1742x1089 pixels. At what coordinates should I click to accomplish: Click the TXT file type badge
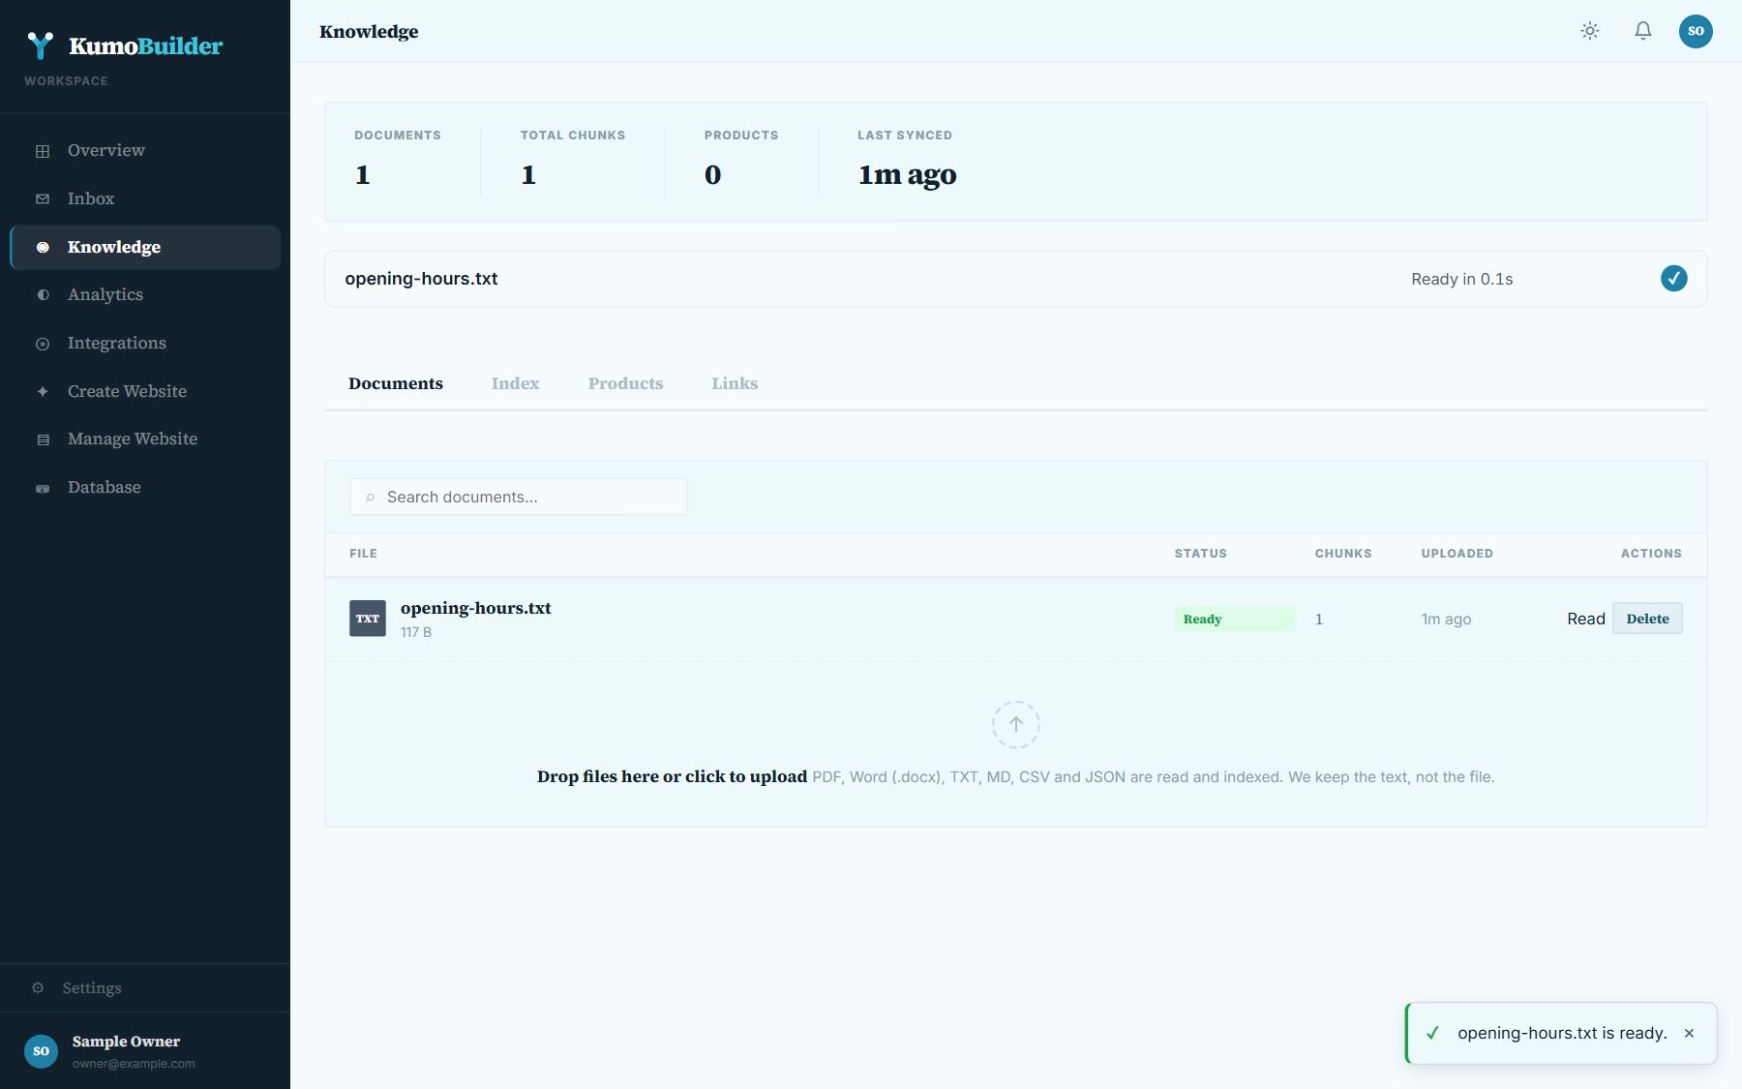coord(368,619)
